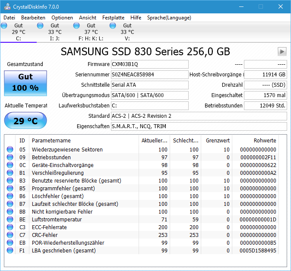
Task: Click the Seriennummer field S0Z4NEAC858984
Action: point(150,75)
